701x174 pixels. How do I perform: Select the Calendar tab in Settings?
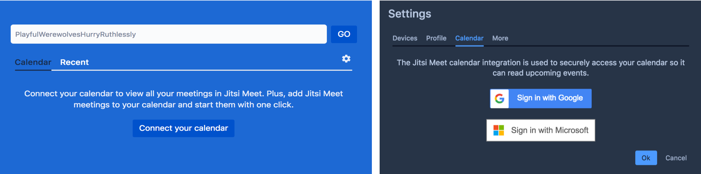click(x=469, y=38)
